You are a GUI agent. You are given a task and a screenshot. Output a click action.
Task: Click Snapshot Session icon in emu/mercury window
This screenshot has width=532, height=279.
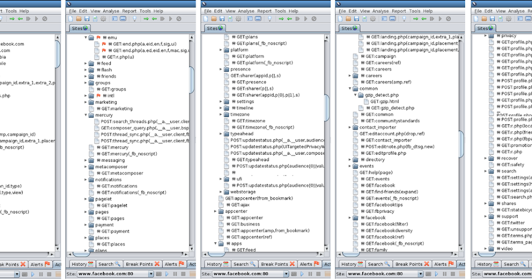point(95,19)
